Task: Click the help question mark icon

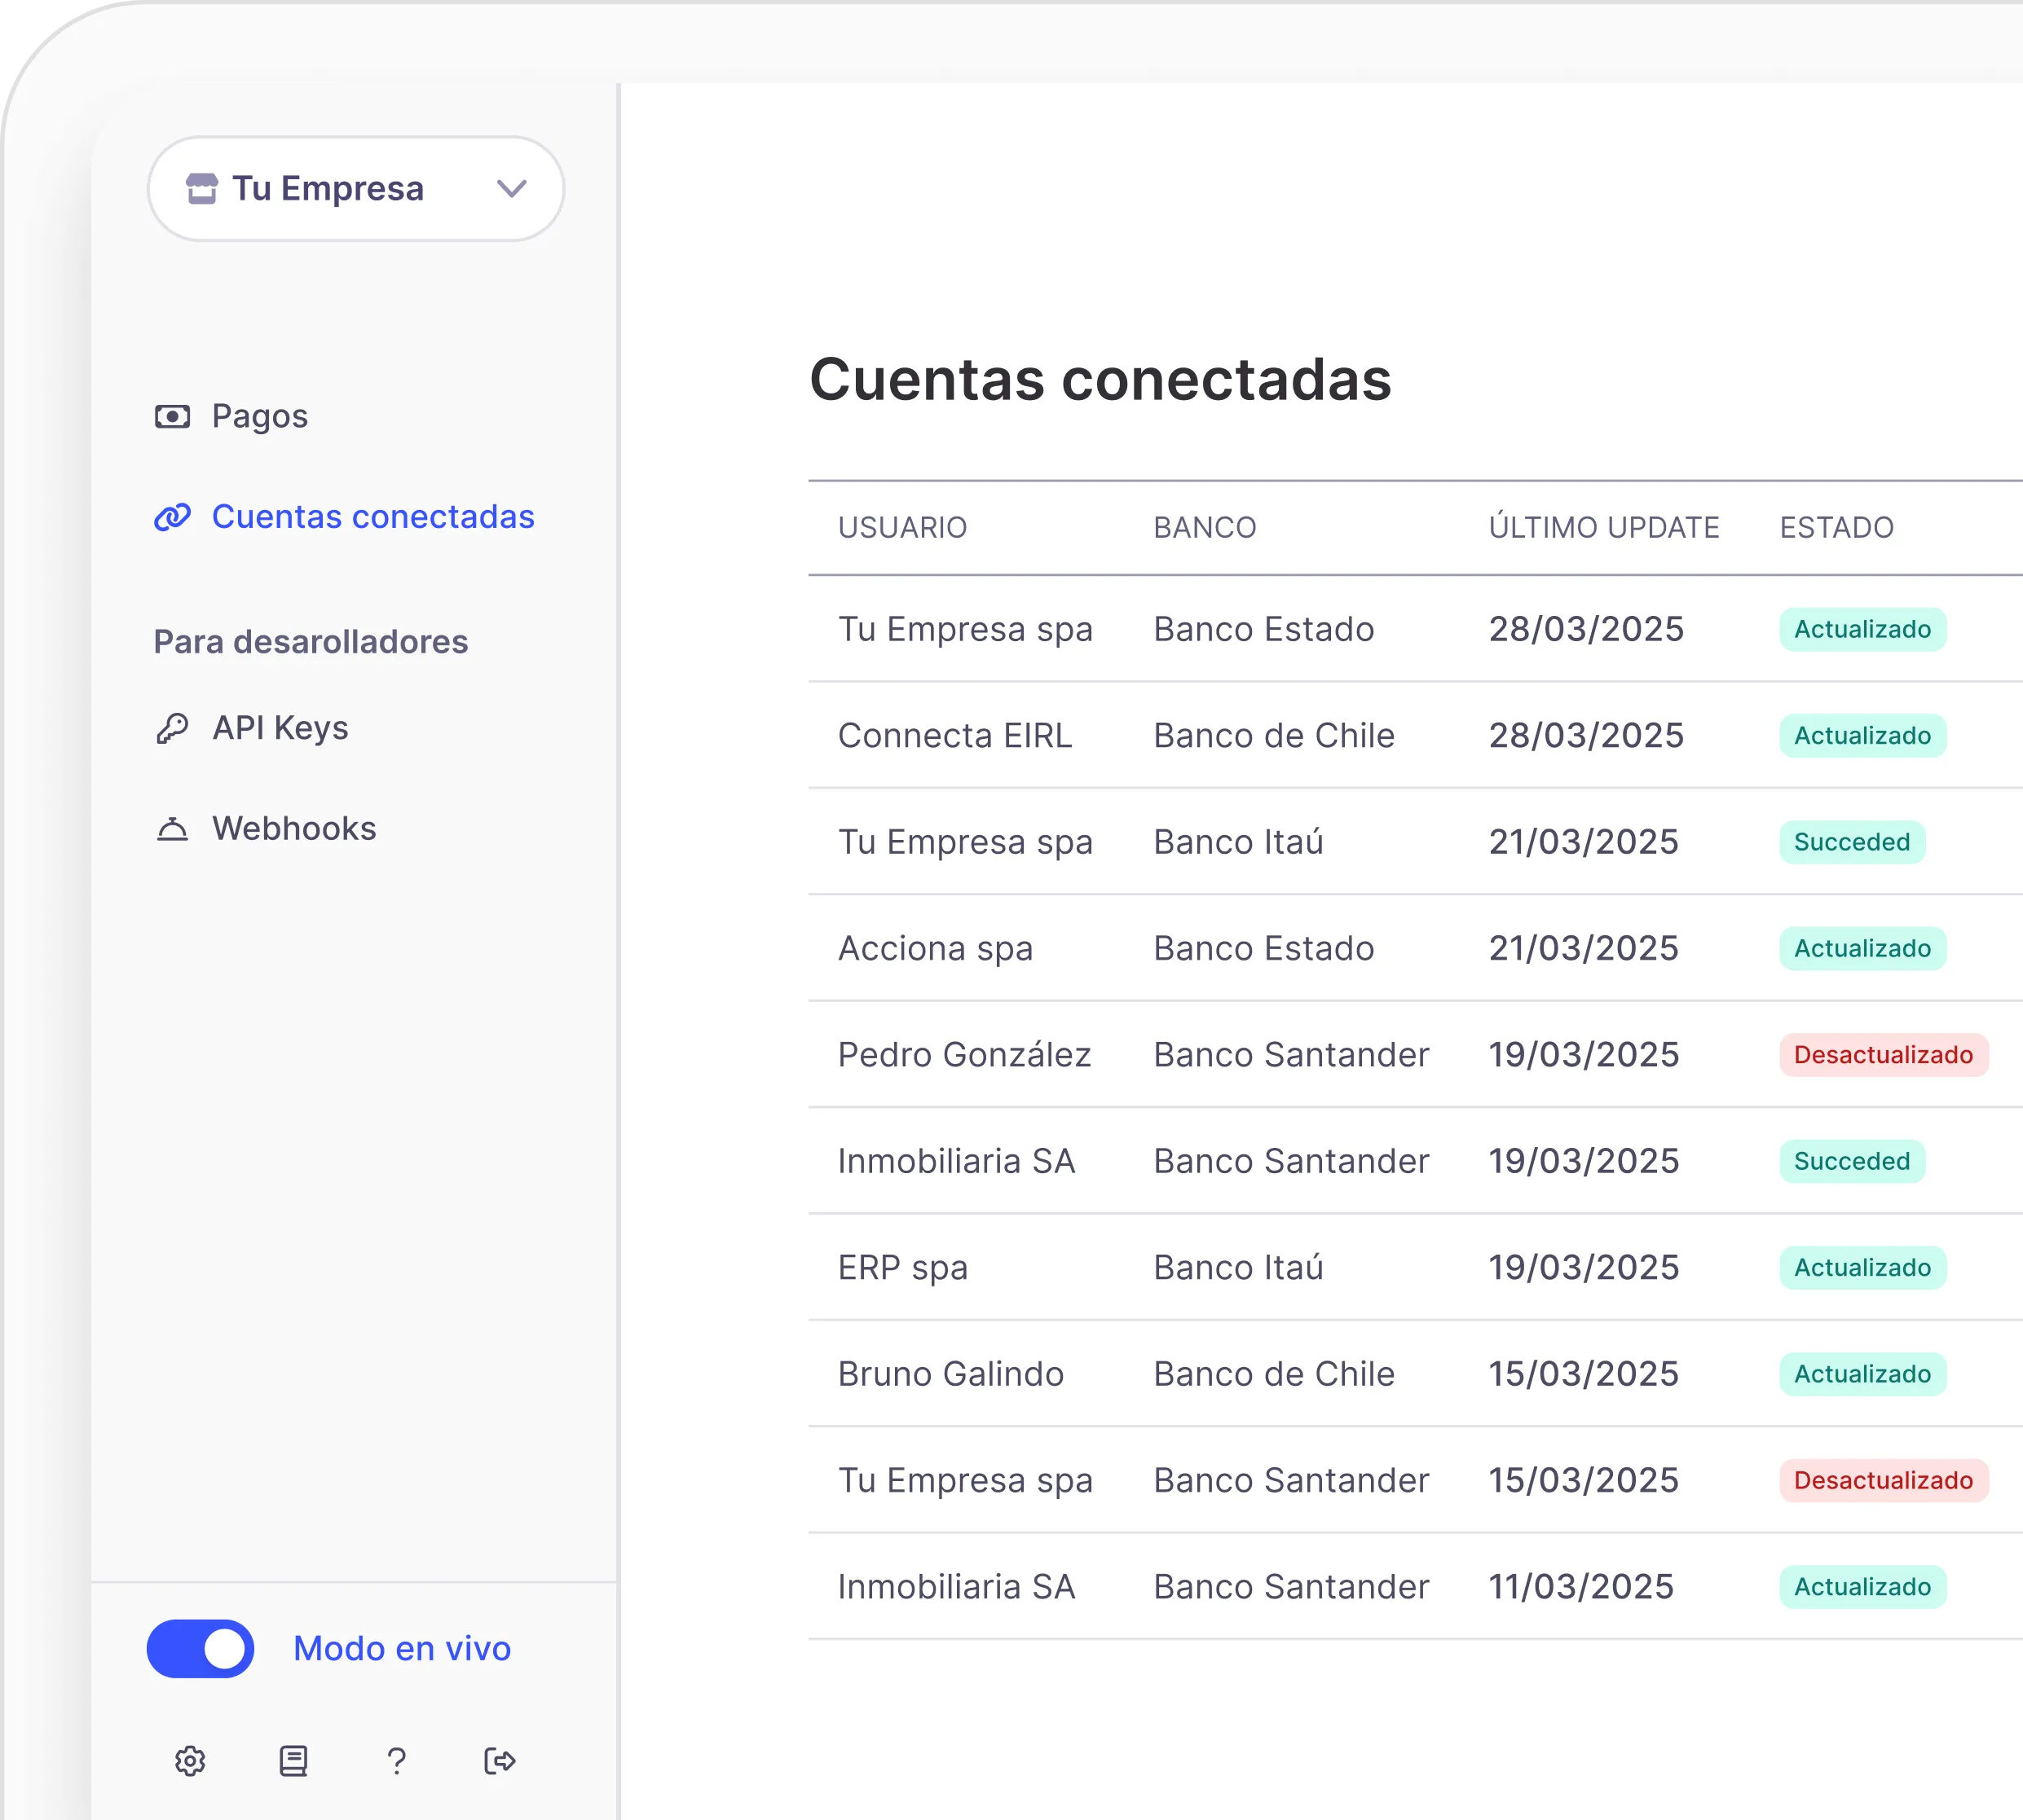Action: pos(397,1762)
